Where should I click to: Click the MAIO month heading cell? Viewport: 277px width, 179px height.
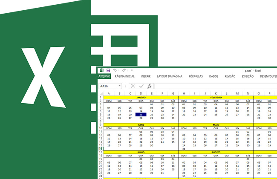click(216, 125)
